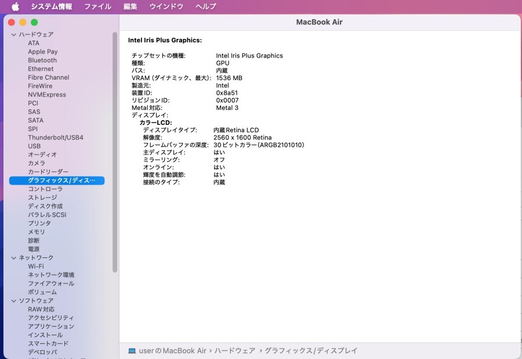Select ストレージ in the sidebar

[x=42, y=198]
